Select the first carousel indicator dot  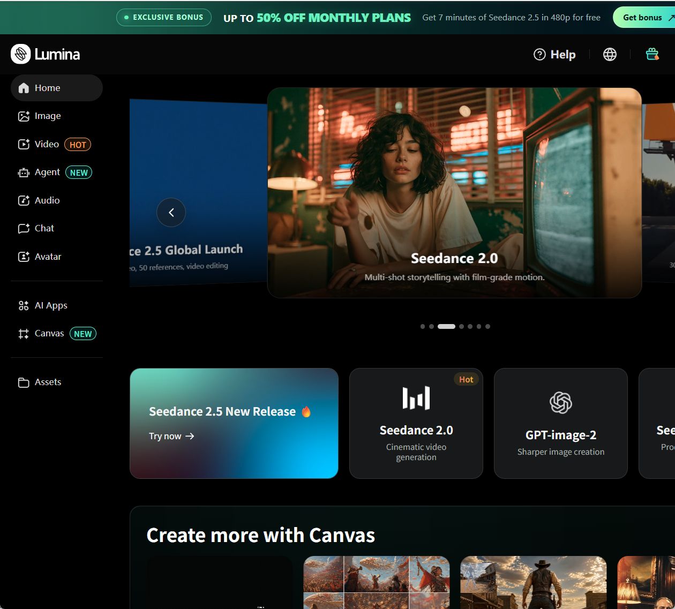423,326
